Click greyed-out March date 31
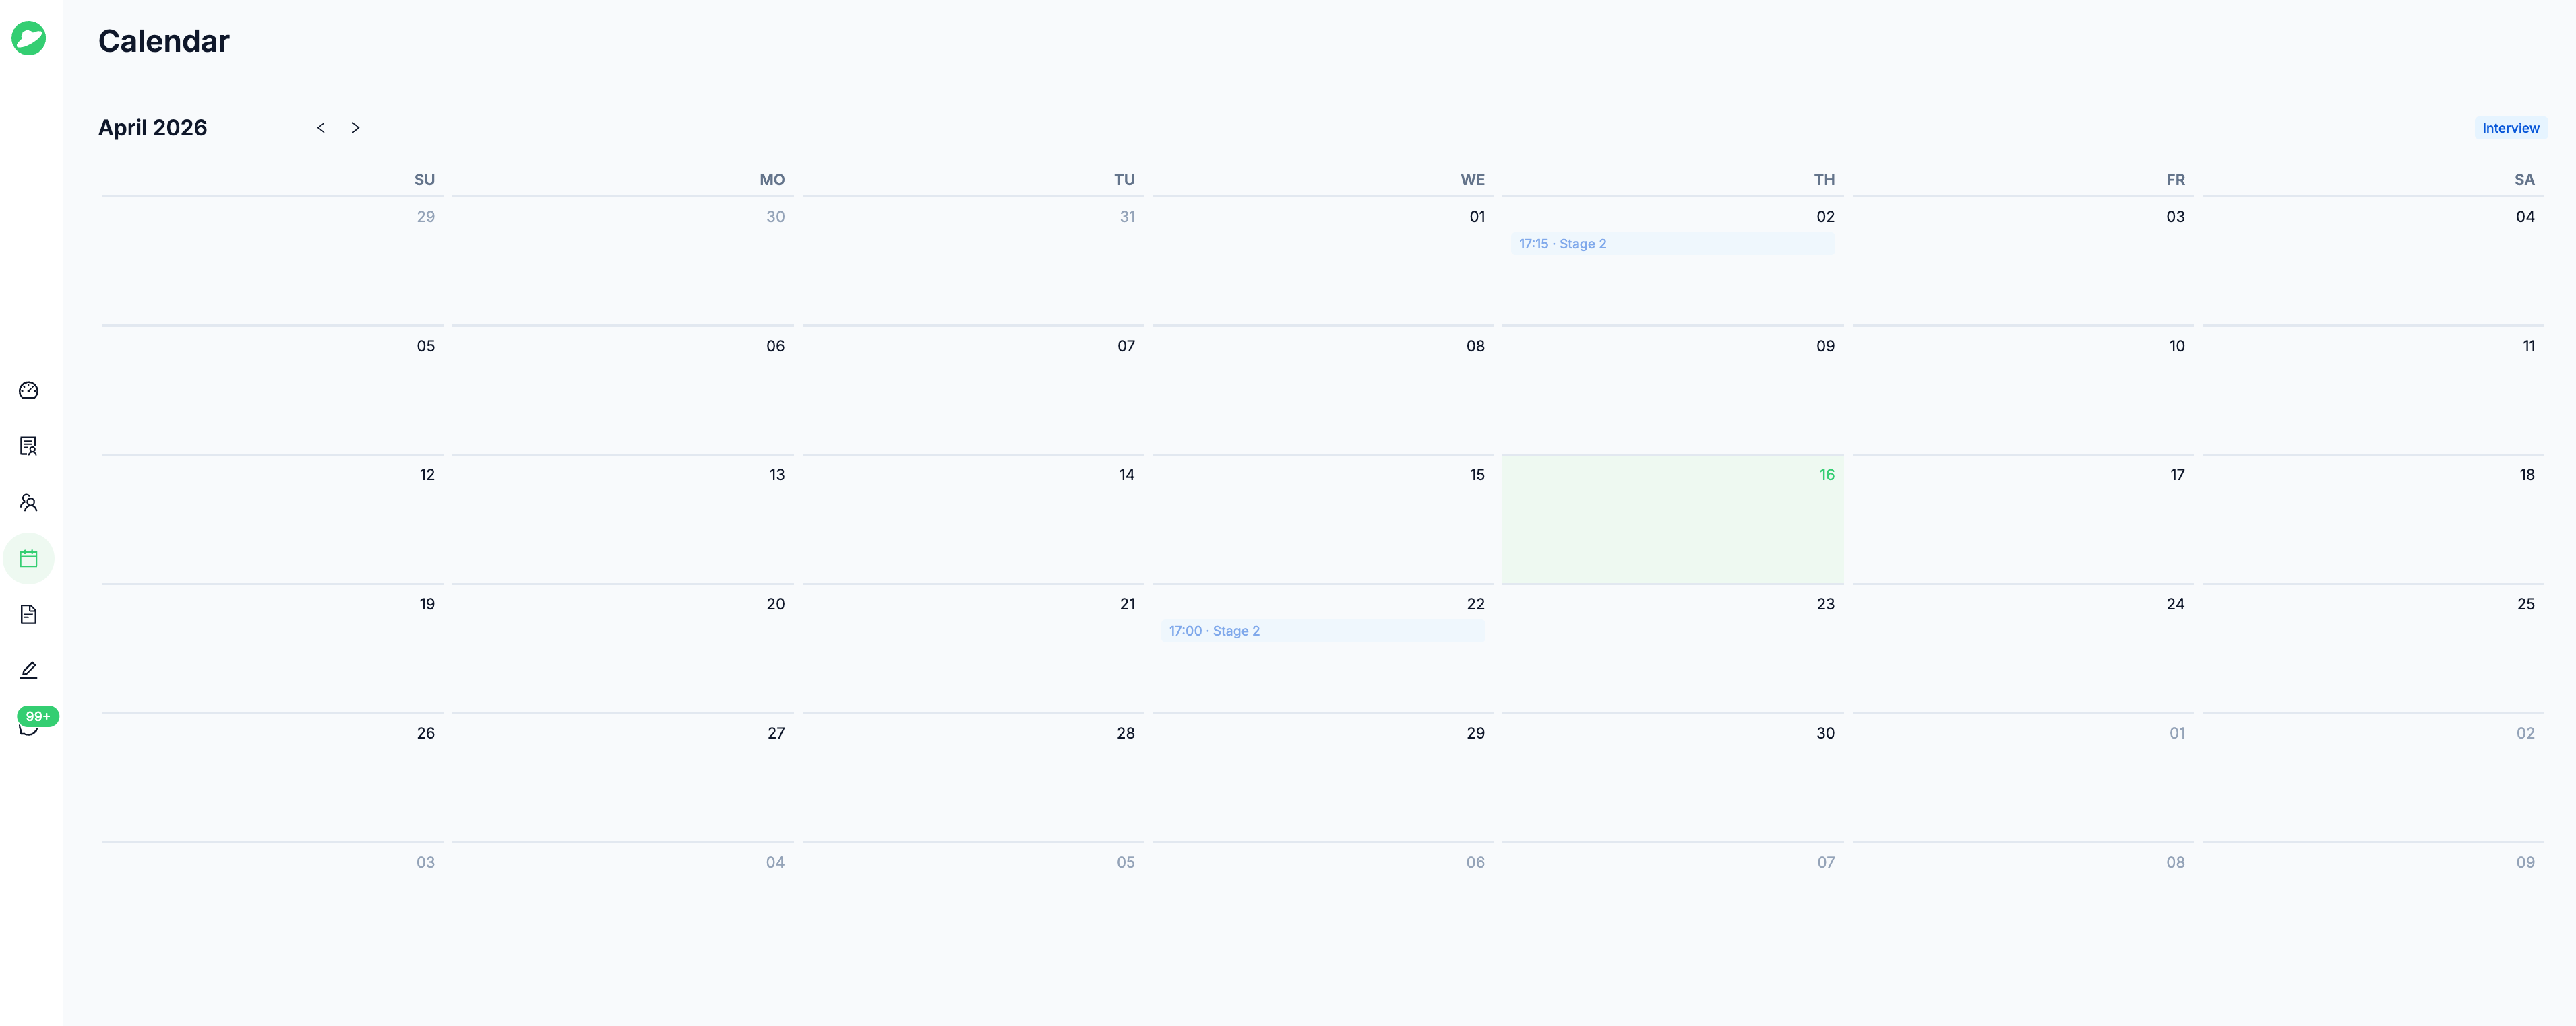Image resolution: width=2576 pixels, height=1026 pixels. tap(1127, 217)
